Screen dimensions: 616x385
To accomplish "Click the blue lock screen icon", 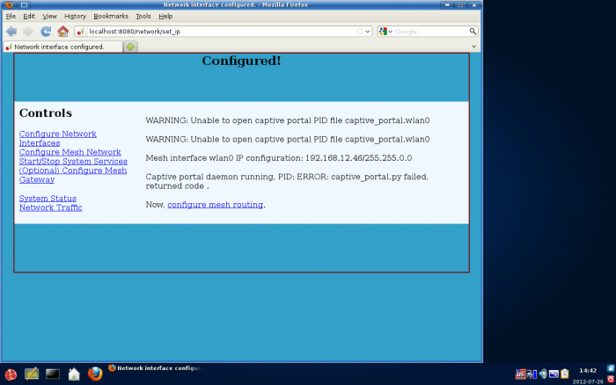I will [611, 368].
